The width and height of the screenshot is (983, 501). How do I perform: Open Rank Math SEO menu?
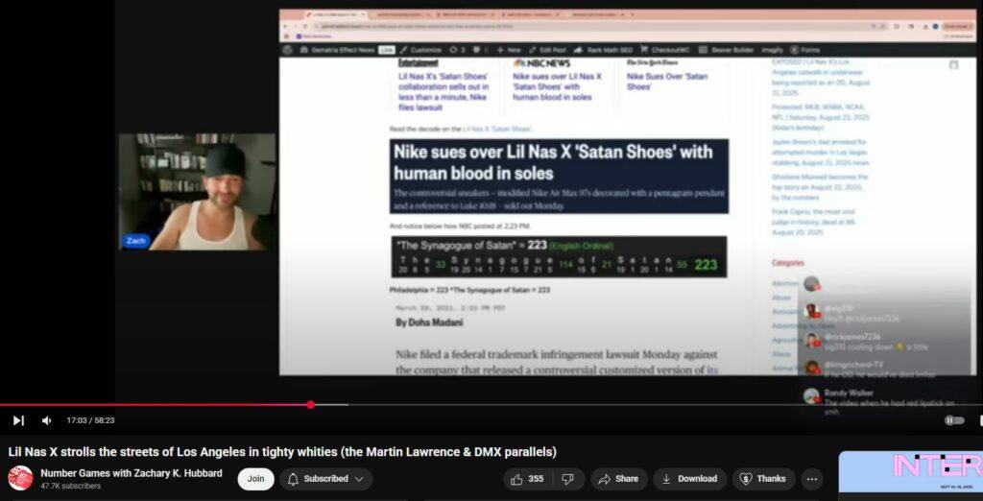click(x=603, y=50)
